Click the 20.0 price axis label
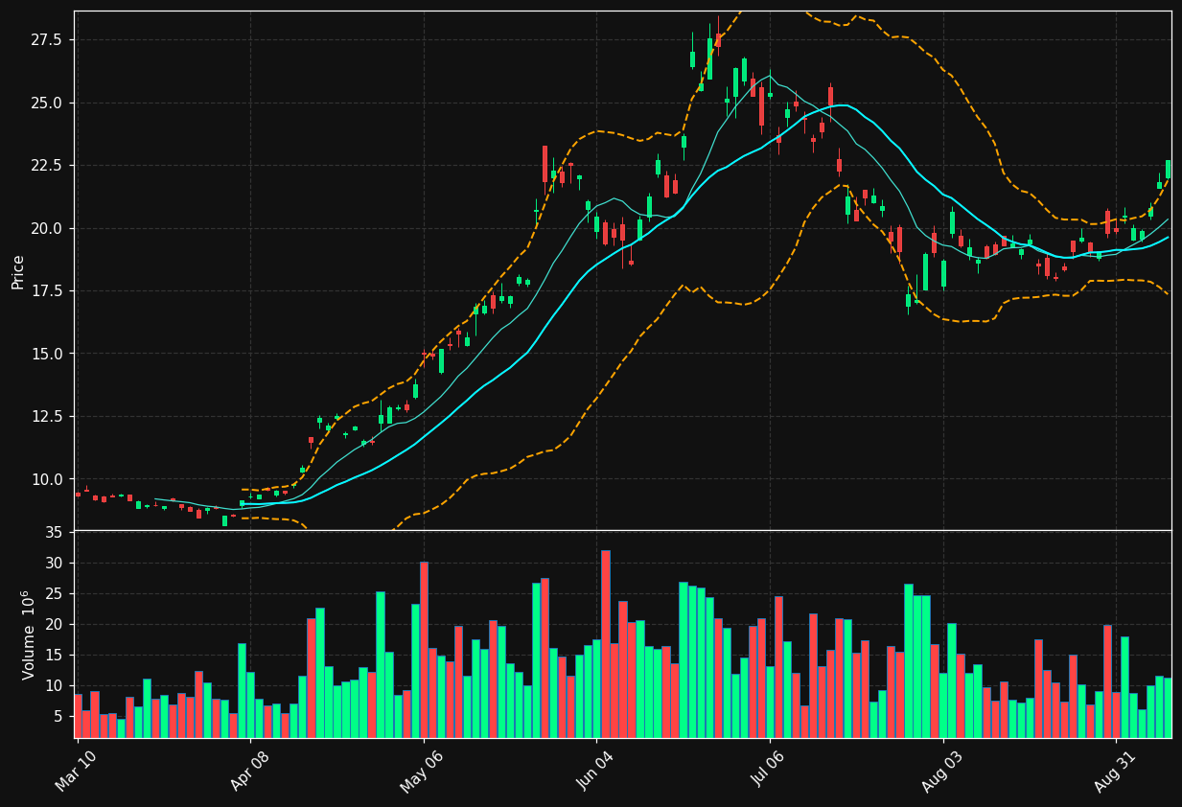 click(48, 228)
